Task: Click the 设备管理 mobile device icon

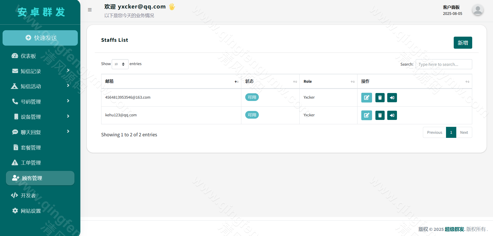Action: 16,117
